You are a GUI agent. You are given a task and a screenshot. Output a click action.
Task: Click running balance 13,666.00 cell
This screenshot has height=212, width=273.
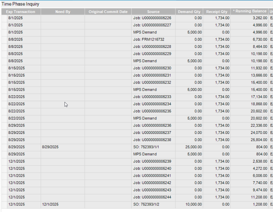(x=250, y=75)
